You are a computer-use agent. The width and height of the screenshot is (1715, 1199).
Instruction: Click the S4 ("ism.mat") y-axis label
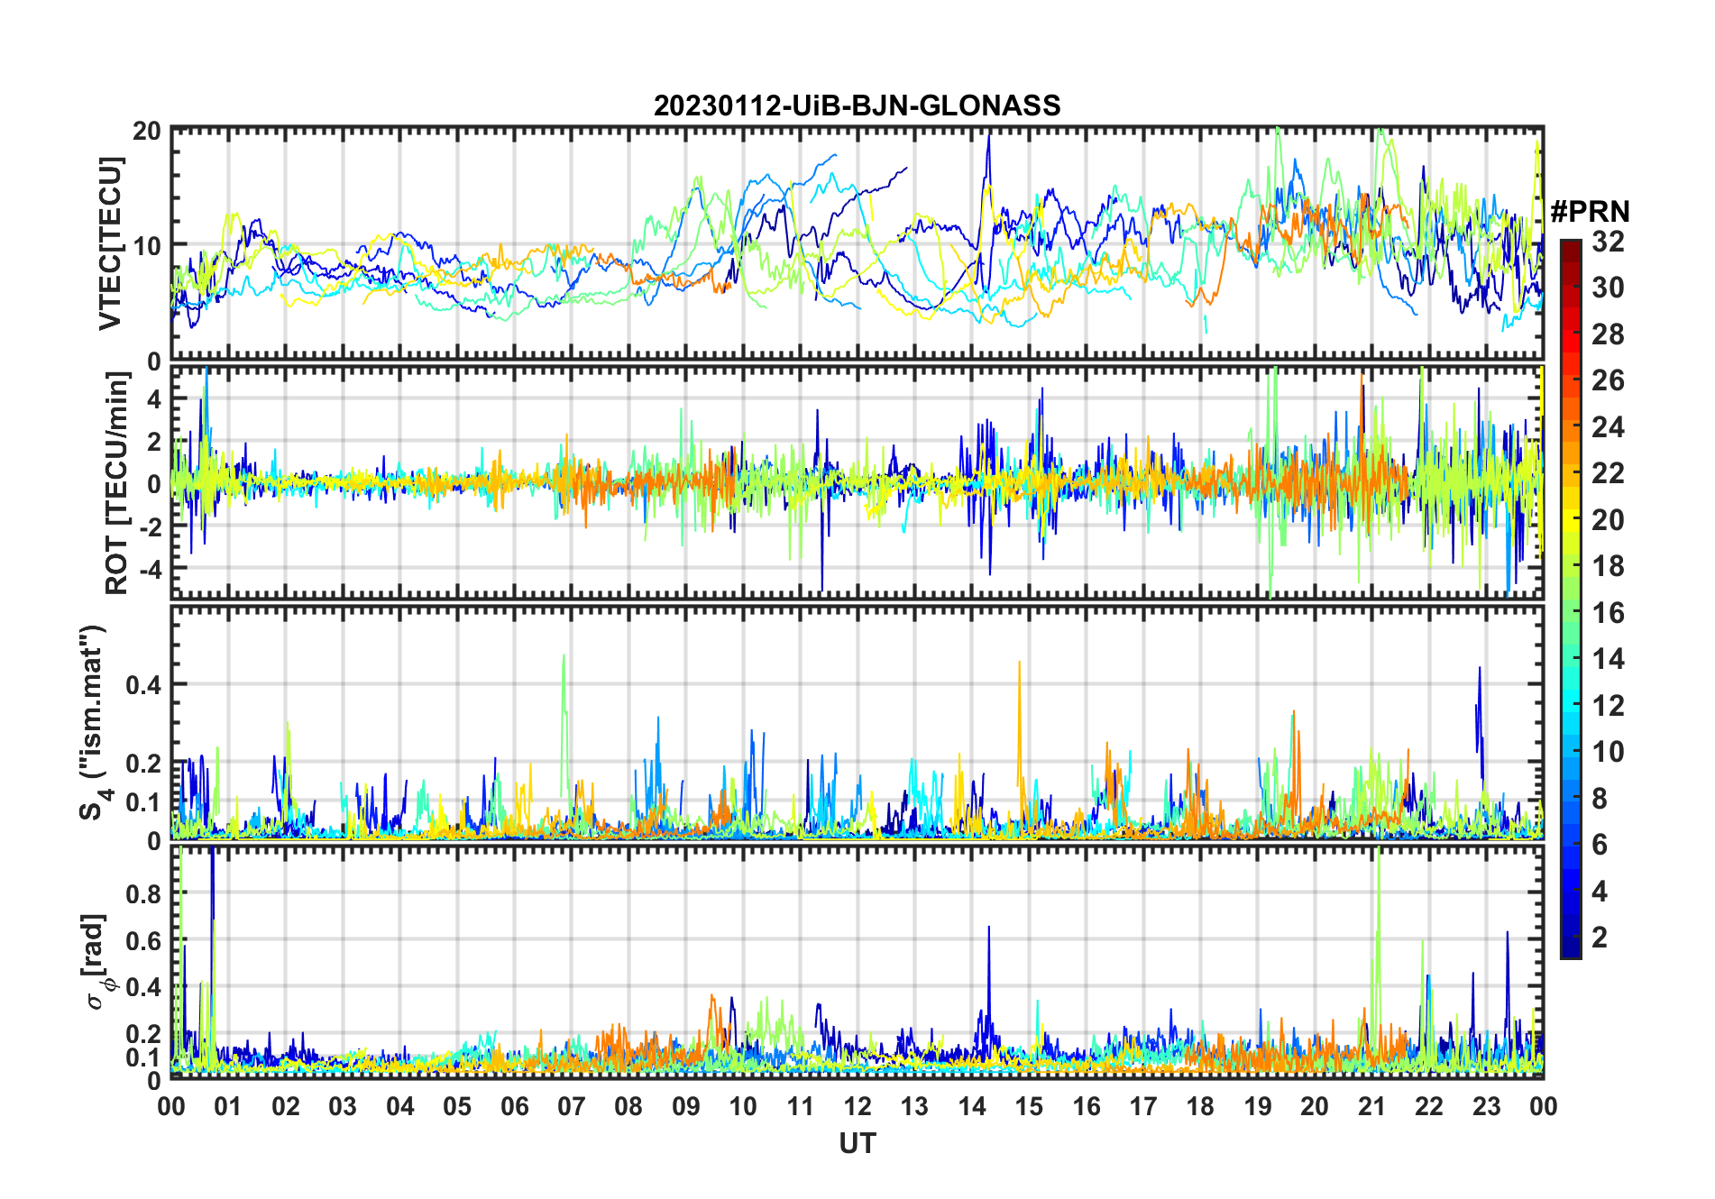tap(95, 722)
